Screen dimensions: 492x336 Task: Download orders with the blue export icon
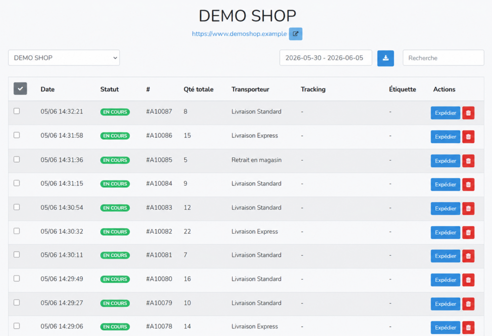(x=386, y=58)
